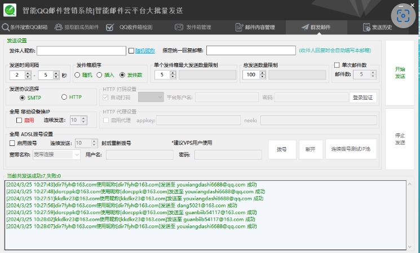Image resolution: width=420 pixels, height=253 pixels.
Task: Click the checkmark icon for QQ inbox detection
Action: tap(110, 27)
